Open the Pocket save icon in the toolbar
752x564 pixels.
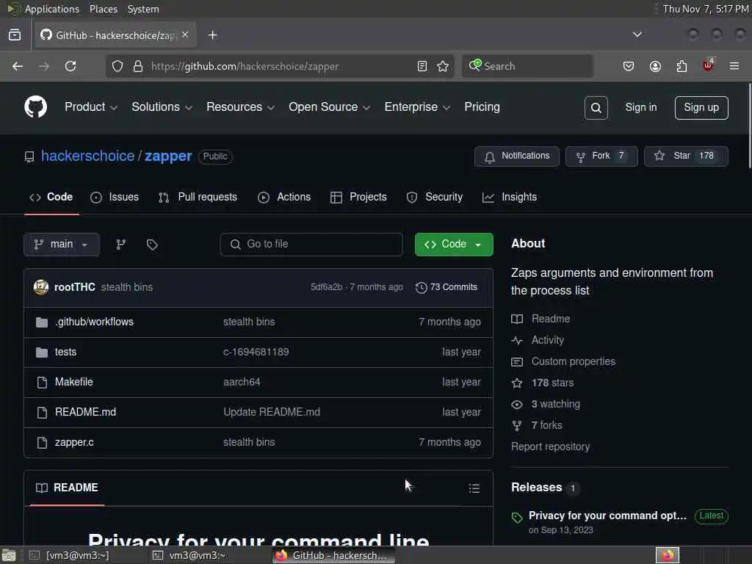tap(629, 66)
